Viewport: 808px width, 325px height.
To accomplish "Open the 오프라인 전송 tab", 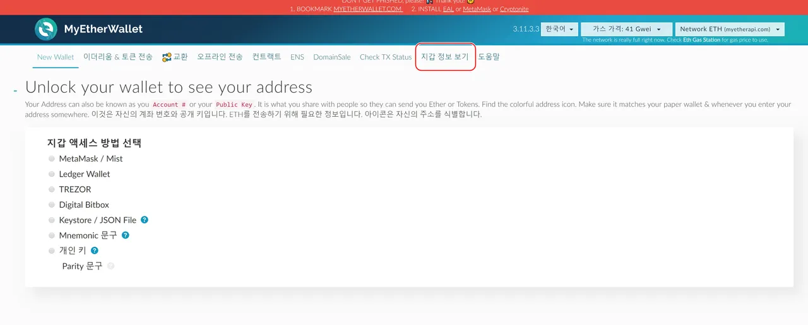I will point(220,57).
